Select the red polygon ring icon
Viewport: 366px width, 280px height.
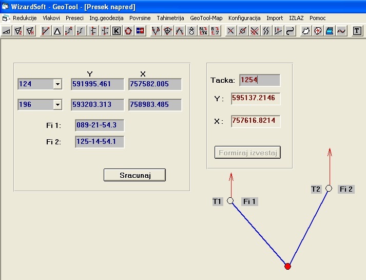[128, 31]
